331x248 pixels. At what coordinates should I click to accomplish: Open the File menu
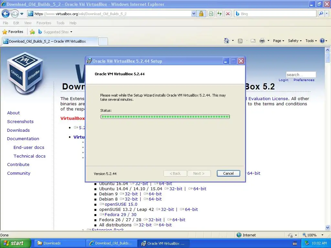click(x=6, y=23)
